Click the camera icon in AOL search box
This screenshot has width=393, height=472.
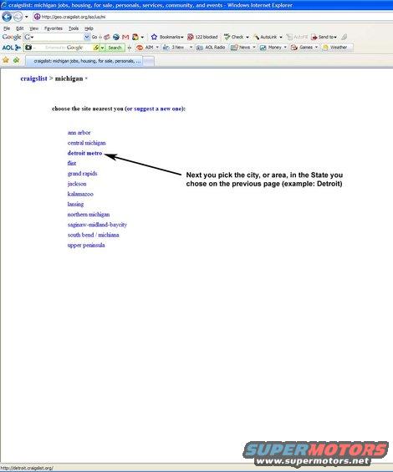click(x=28, y=48)
